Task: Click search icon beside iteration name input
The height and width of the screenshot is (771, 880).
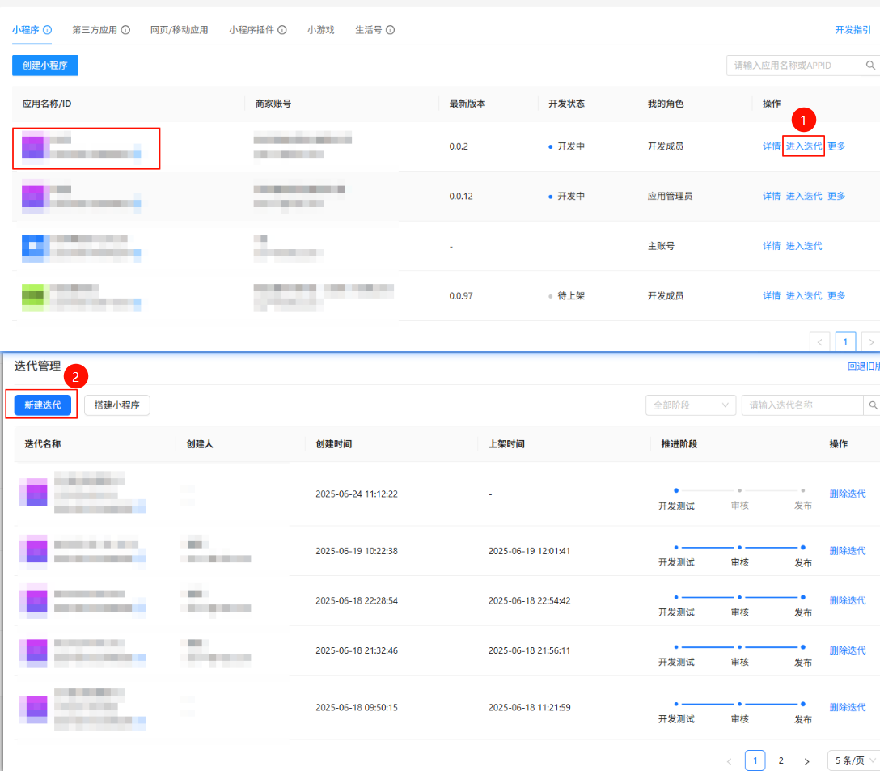Action: tap(873, 405)
